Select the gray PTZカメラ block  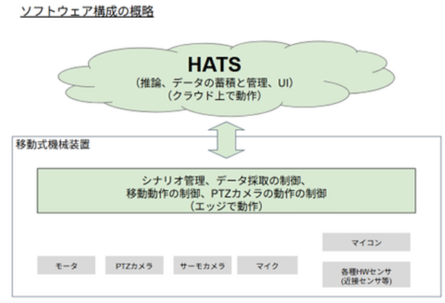coord(134,266)
